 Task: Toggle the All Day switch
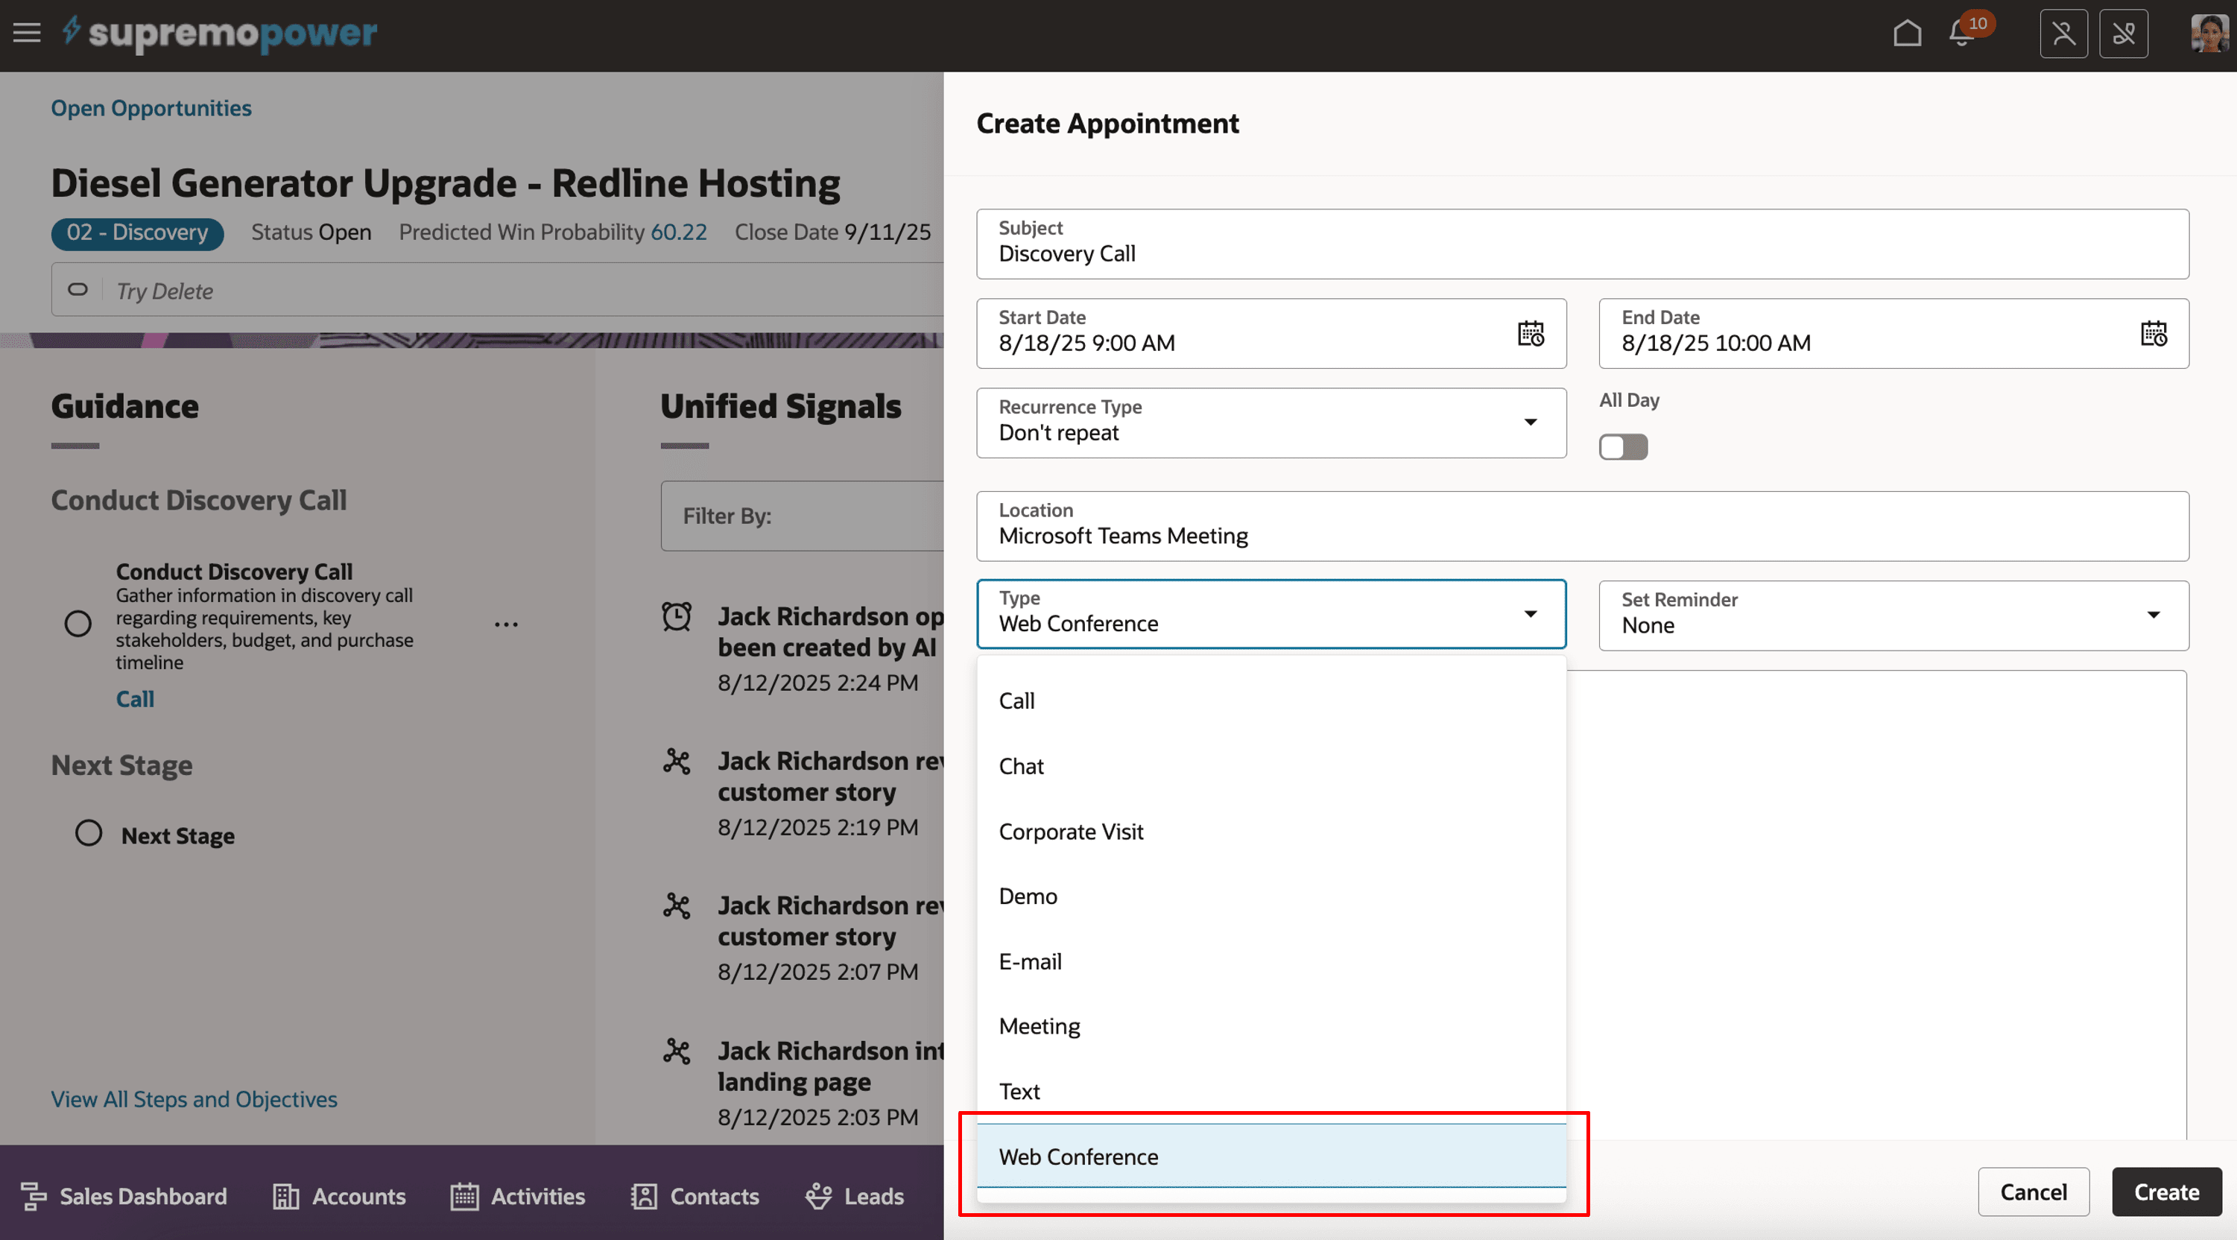click(1623, 447)
